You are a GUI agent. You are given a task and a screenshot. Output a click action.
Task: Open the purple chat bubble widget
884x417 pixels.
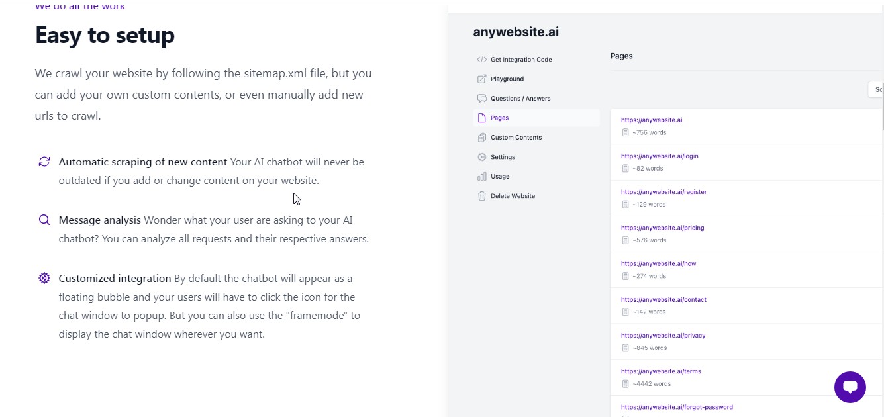coord(850,387)
